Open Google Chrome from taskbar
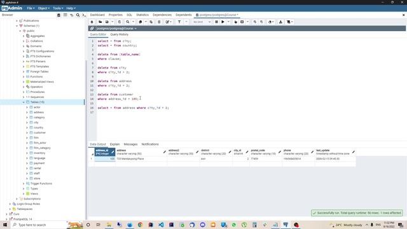Image resolution: width=407 pixels, height=229 pixels. coord(140,225)
